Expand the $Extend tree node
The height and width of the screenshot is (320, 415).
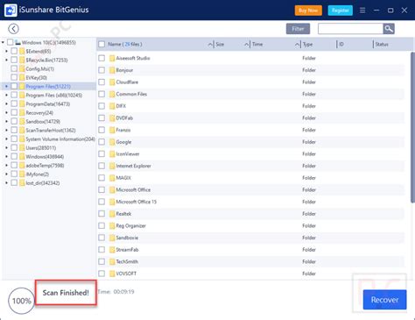(6, 51)
